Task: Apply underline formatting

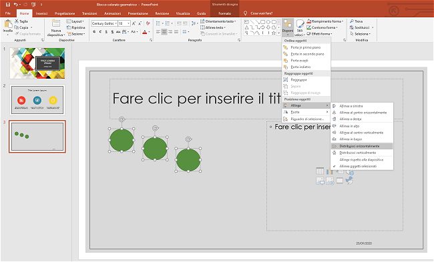Action: coord(106,32)
